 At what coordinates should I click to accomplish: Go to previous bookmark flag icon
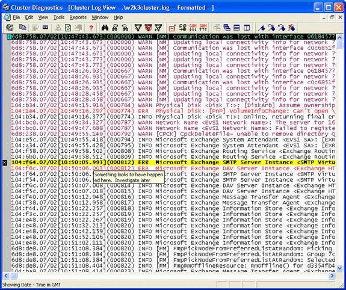point(282,28)
